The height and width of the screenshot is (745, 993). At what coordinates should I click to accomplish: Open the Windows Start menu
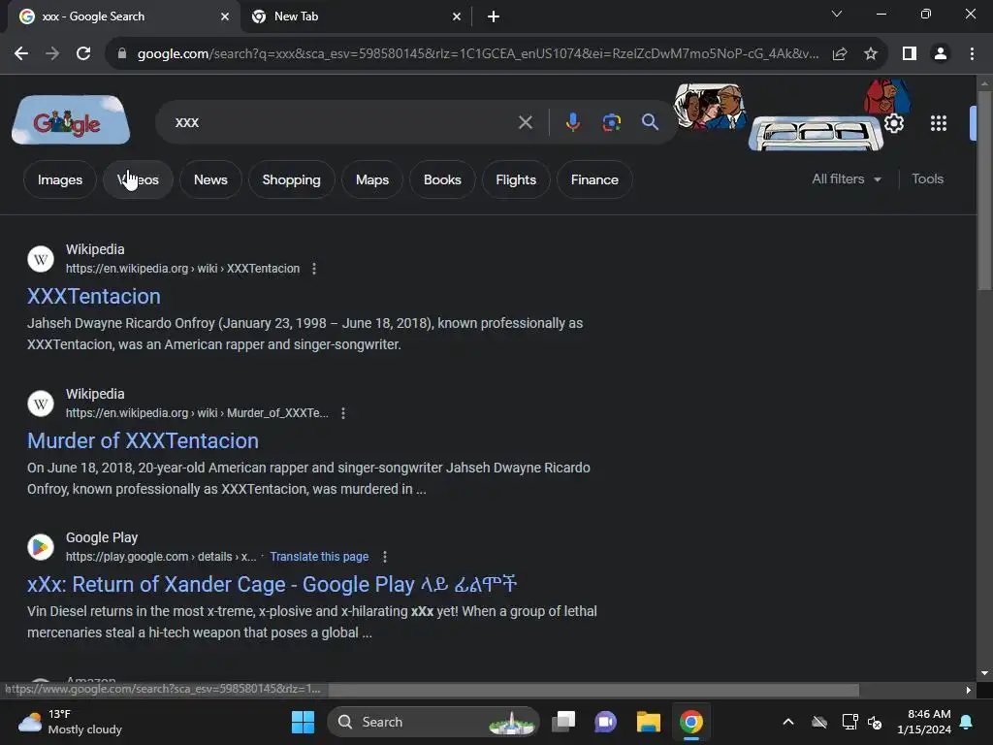point(303,722)
